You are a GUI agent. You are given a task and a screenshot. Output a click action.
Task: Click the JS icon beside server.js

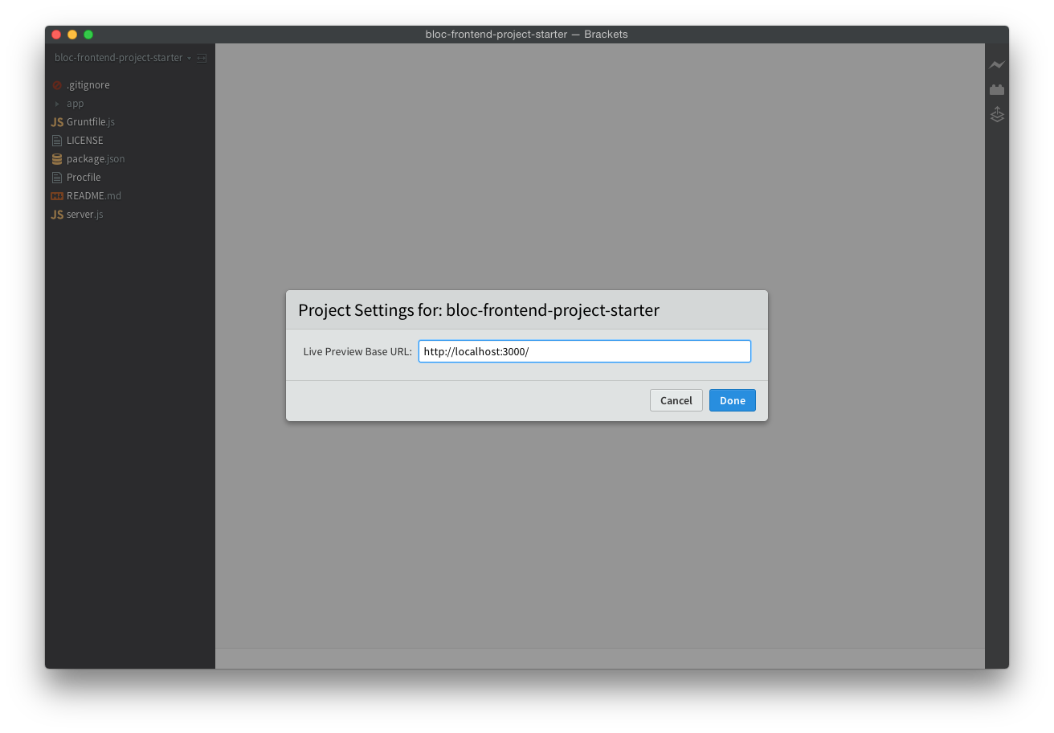(x=57, y=215)
